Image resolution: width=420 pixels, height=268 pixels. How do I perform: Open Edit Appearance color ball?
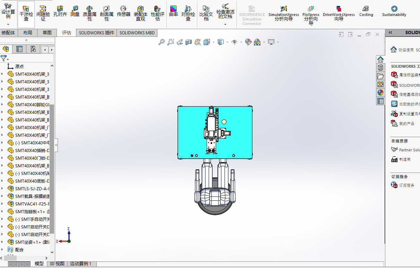click(x=248, y=42)
